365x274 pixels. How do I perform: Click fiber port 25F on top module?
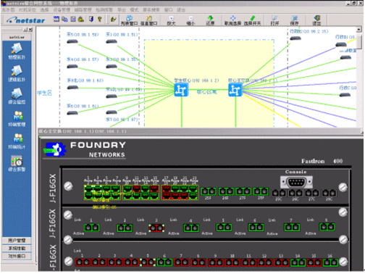(x=208, y=191)
